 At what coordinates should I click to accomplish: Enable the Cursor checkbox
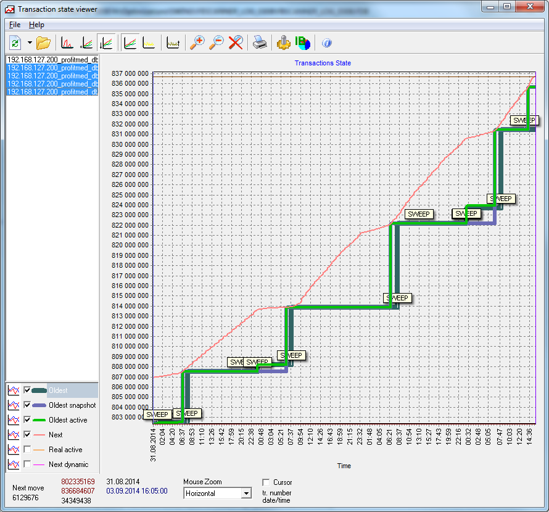[266, 482]
